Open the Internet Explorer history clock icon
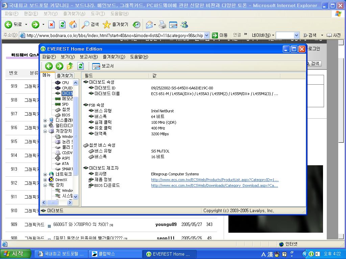Screen dimensions: 346x259 [137, 24]
